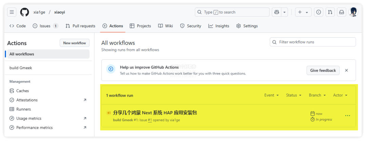Open the 分享几个鸿蒙 Next workflow run

click(155, 113)
